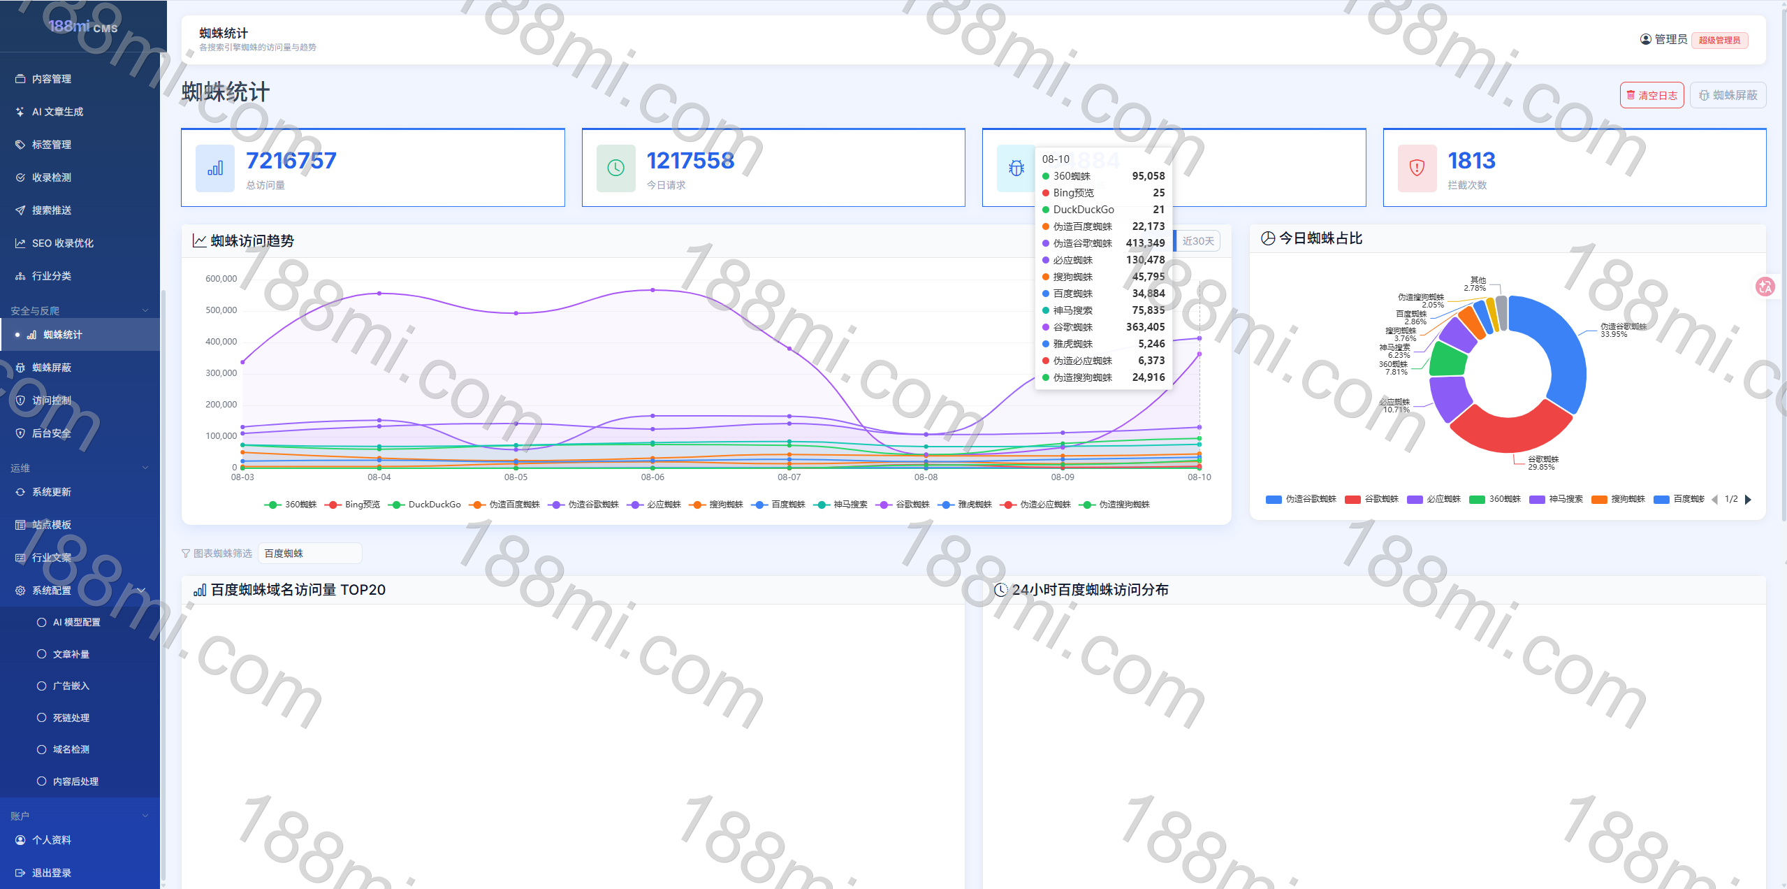Toggle 伪造百度蜘蛛 in trend chart legend

504,505
